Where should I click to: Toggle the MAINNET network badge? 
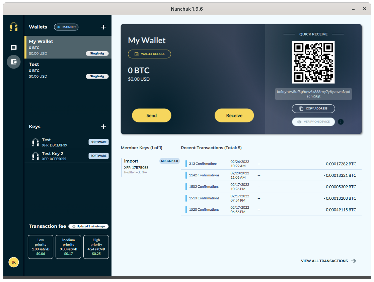click(66, 27)
